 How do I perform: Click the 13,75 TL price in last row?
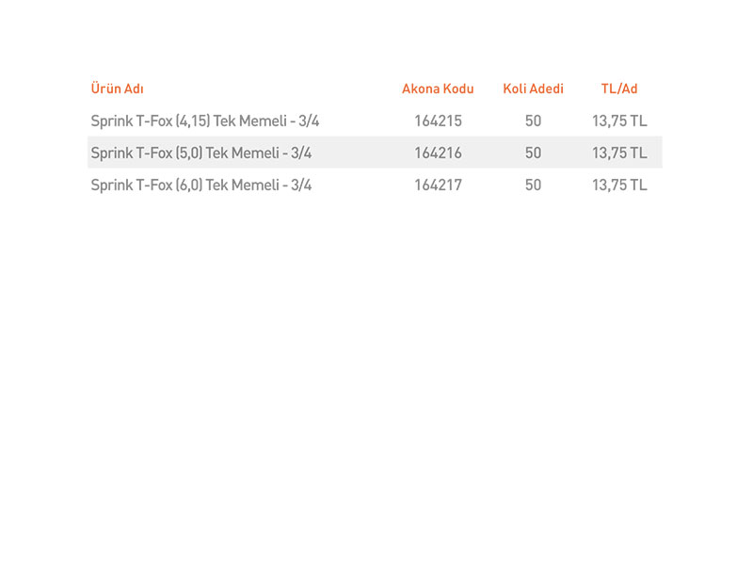tap(619, 185)
